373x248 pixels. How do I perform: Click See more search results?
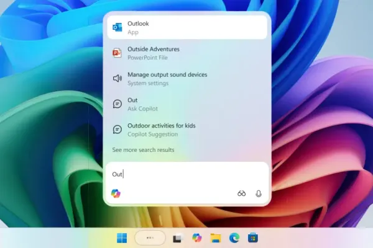[x=143, y=150]
